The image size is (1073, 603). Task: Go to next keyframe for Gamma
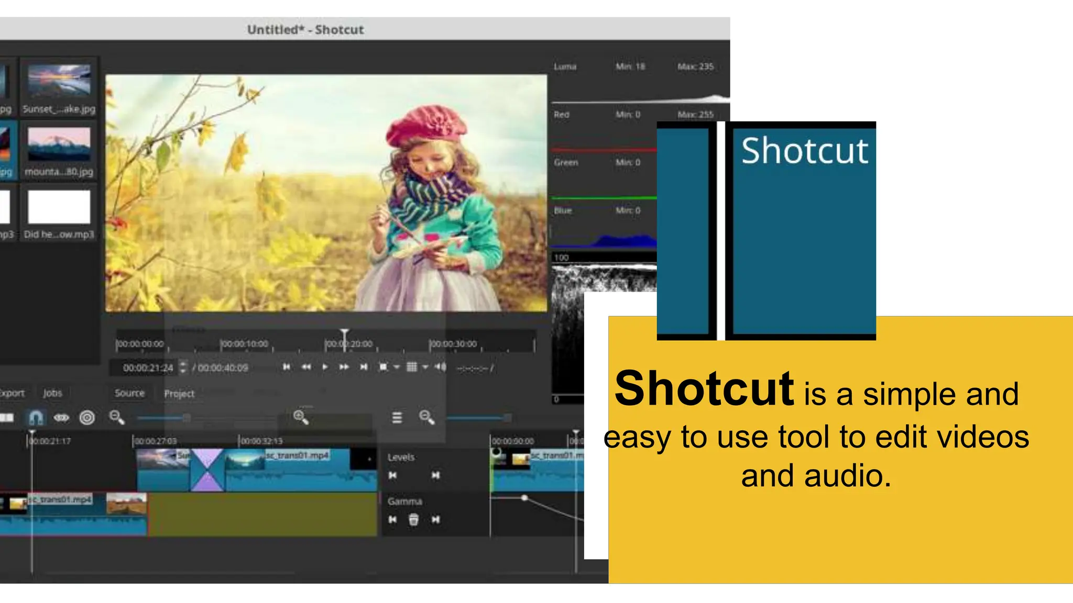coord(435,520)
